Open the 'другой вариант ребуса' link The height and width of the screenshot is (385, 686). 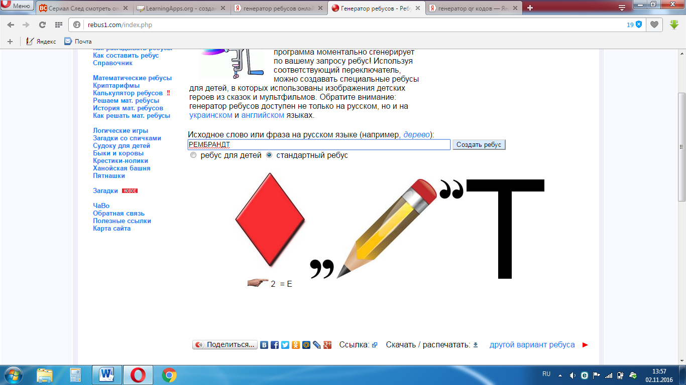click(x=532, y=345)
